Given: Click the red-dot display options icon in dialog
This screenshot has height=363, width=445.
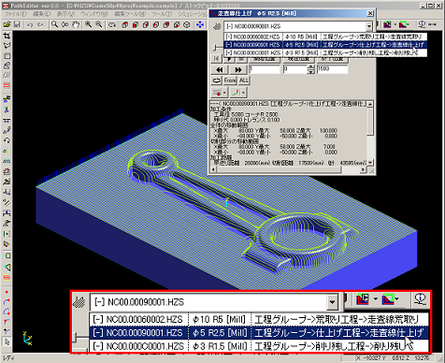Looking at the screenshot, I should click(x=217, y=93).
